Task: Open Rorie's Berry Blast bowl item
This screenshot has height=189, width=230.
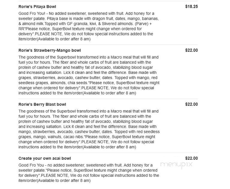Action: pos(42,104)
